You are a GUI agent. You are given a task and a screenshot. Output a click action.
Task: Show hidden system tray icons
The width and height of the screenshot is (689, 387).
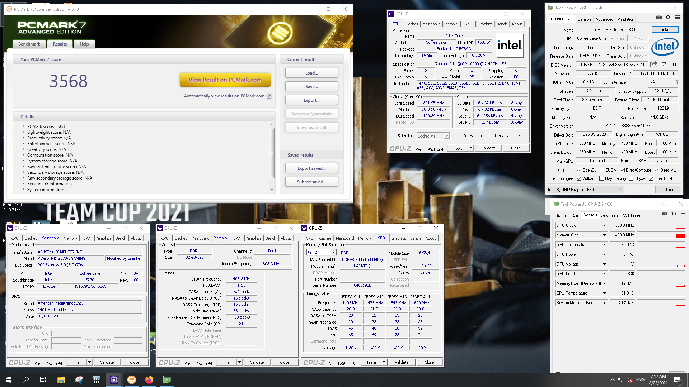pos(612,380)
